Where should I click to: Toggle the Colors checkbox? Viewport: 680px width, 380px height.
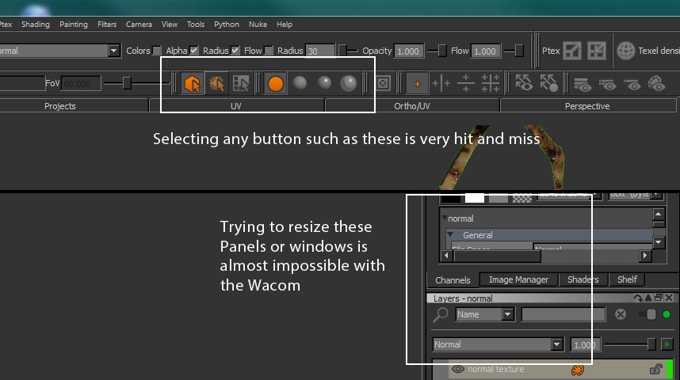click(x=157, y=51)
